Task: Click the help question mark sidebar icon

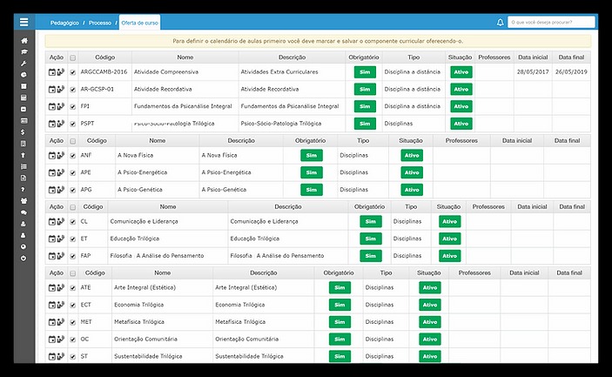Action: tap(24, 189)
